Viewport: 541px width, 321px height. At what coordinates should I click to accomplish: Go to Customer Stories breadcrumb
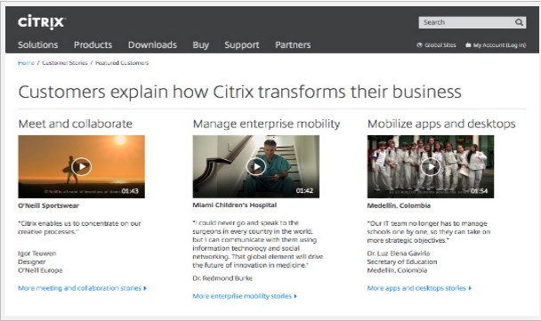65,63
